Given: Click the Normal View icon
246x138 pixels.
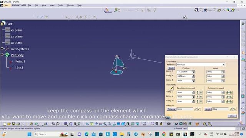Looking at the screenshot, I should [114, 124].
